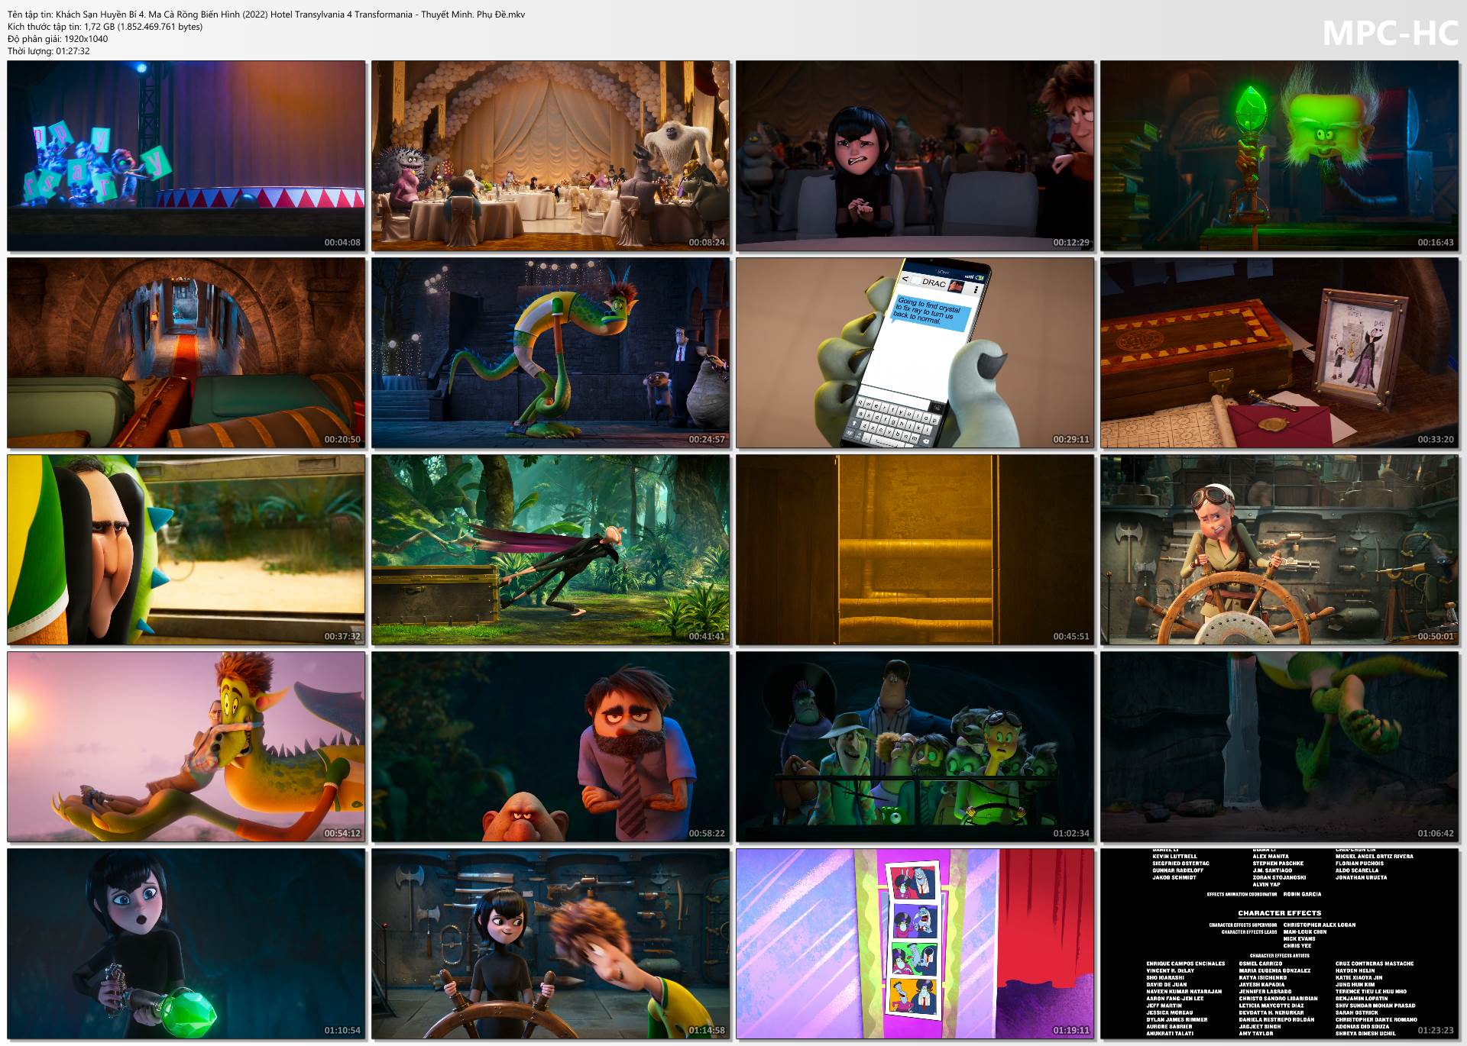Select the wooden box thumbnail at 00:33:20
1467x1046 pixels.
pos(1280,353)
